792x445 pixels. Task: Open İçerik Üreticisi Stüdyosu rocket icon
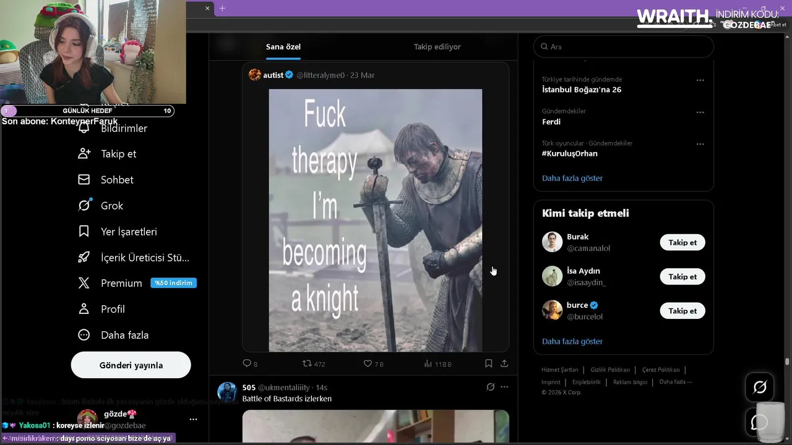click(84, 257)
